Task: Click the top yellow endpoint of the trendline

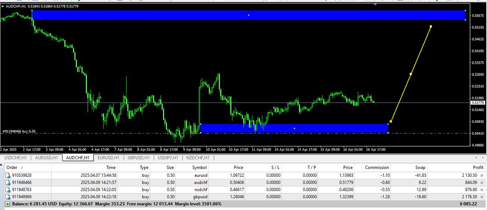Action: pyautogui.click(x=431, y=27)
